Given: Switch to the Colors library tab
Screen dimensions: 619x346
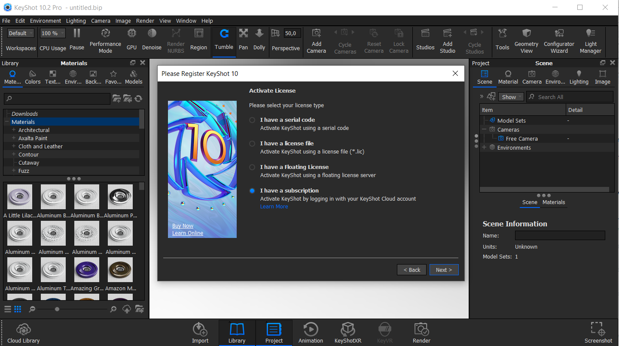Looking at the screenshot, I should pos(33,77).
